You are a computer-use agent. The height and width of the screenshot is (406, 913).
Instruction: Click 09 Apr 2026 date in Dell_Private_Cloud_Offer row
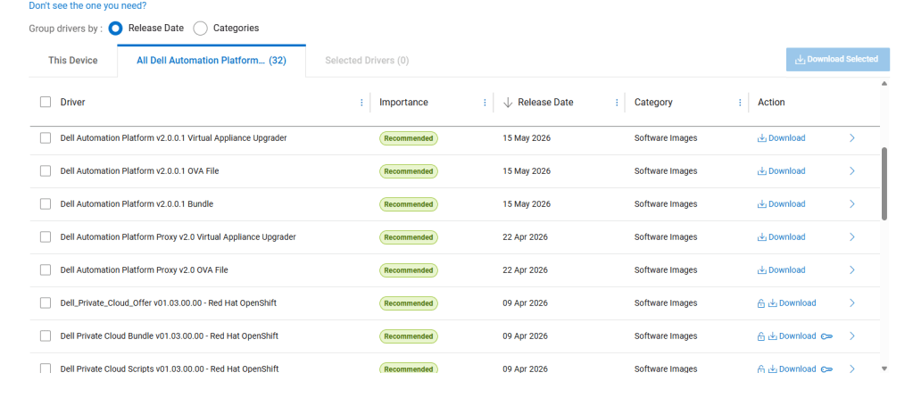[525, 302]
